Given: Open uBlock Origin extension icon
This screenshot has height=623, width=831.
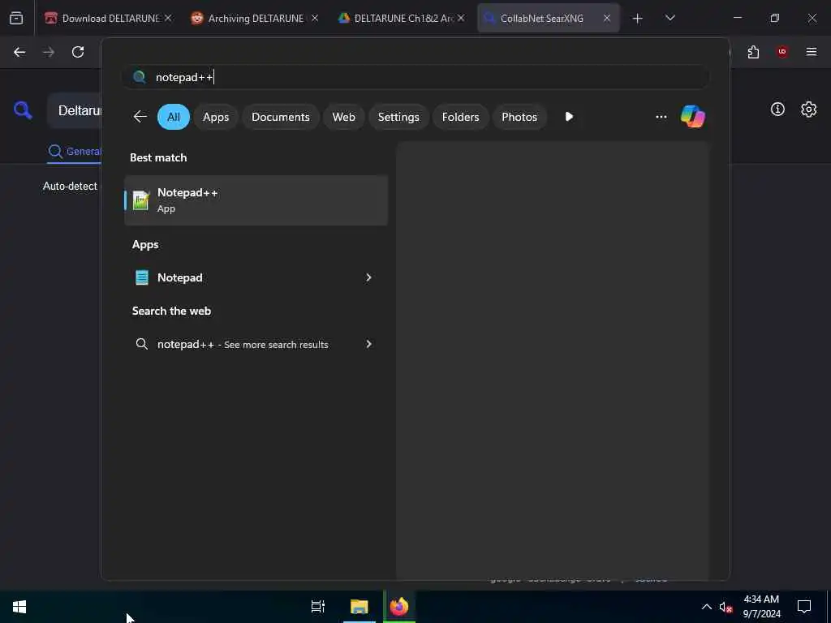Looking at the screenshot, I should [781, 52].
